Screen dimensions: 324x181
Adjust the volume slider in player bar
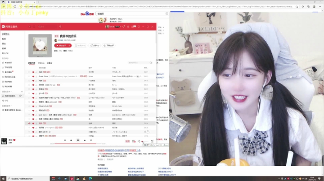(145, 141)
